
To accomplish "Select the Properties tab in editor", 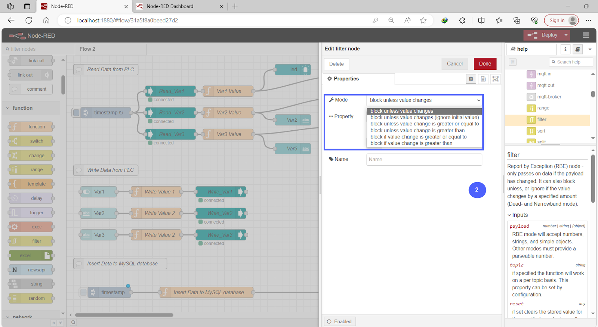I will tap(358, 79).
